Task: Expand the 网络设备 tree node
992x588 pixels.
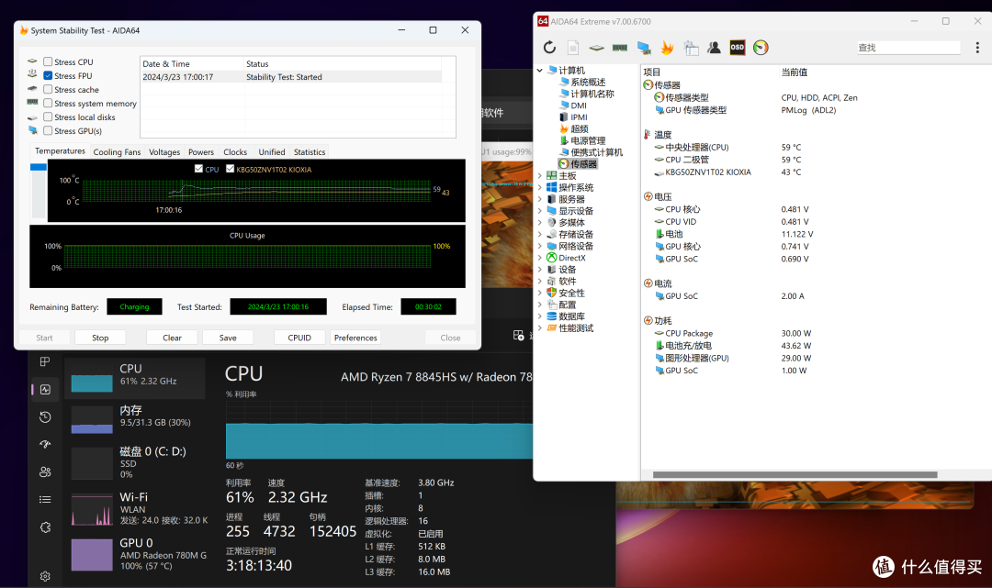Action: pos(540,247)
